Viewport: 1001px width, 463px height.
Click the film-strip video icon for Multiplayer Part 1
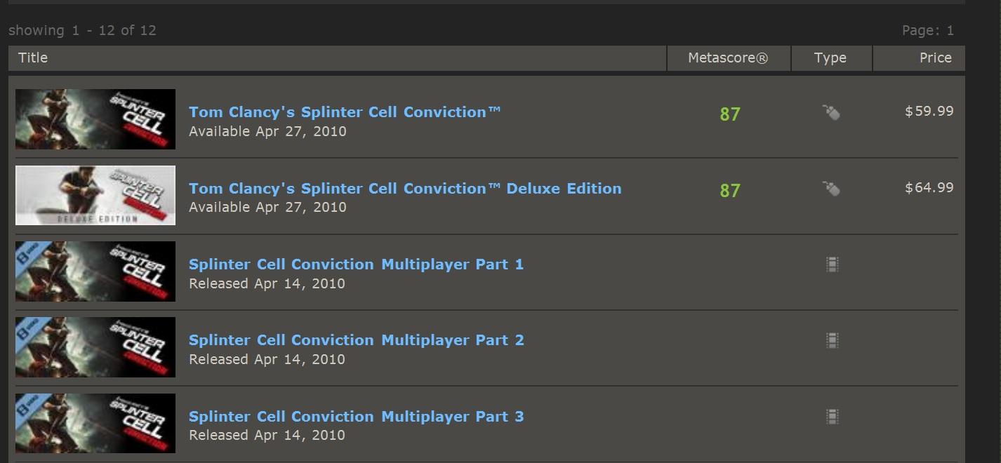(x=832, y=264)
